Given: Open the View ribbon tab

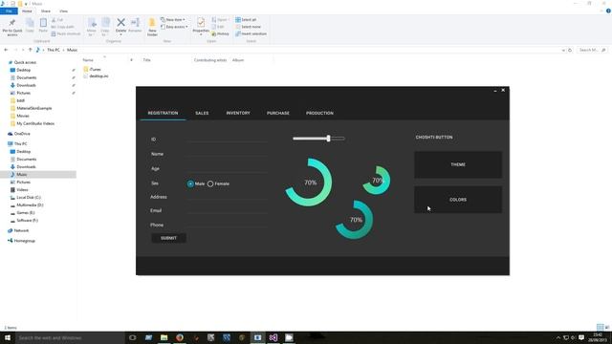Looking at the screenshot, I should [63, 11].
